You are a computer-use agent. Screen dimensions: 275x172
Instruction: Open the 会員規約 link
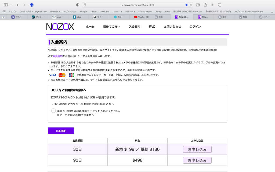click(x=57, y=56)
